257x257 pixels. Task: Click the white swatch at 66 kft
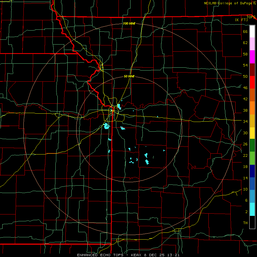click(252, 31)
